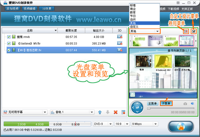Click the return-to-main-menu icon in preview
200x137 pixels.
133,95
